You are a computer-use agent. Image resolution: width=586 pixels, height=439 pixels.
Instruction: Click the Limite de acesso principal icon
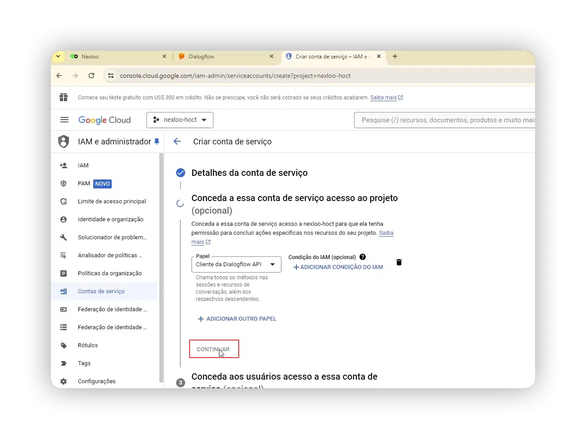click(64, 202)
